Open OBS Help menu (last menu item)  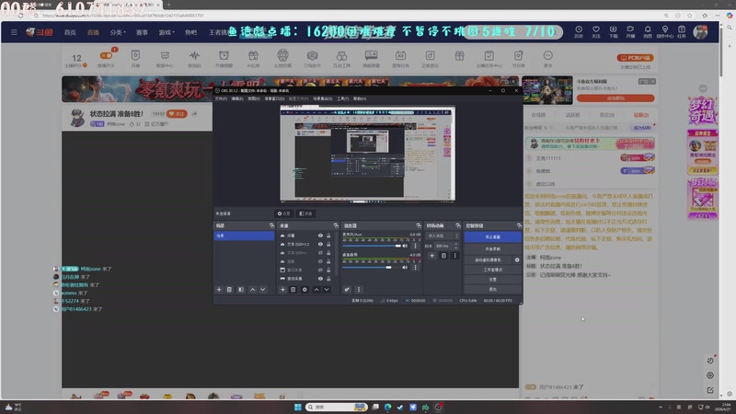click(x=360, y=98)
